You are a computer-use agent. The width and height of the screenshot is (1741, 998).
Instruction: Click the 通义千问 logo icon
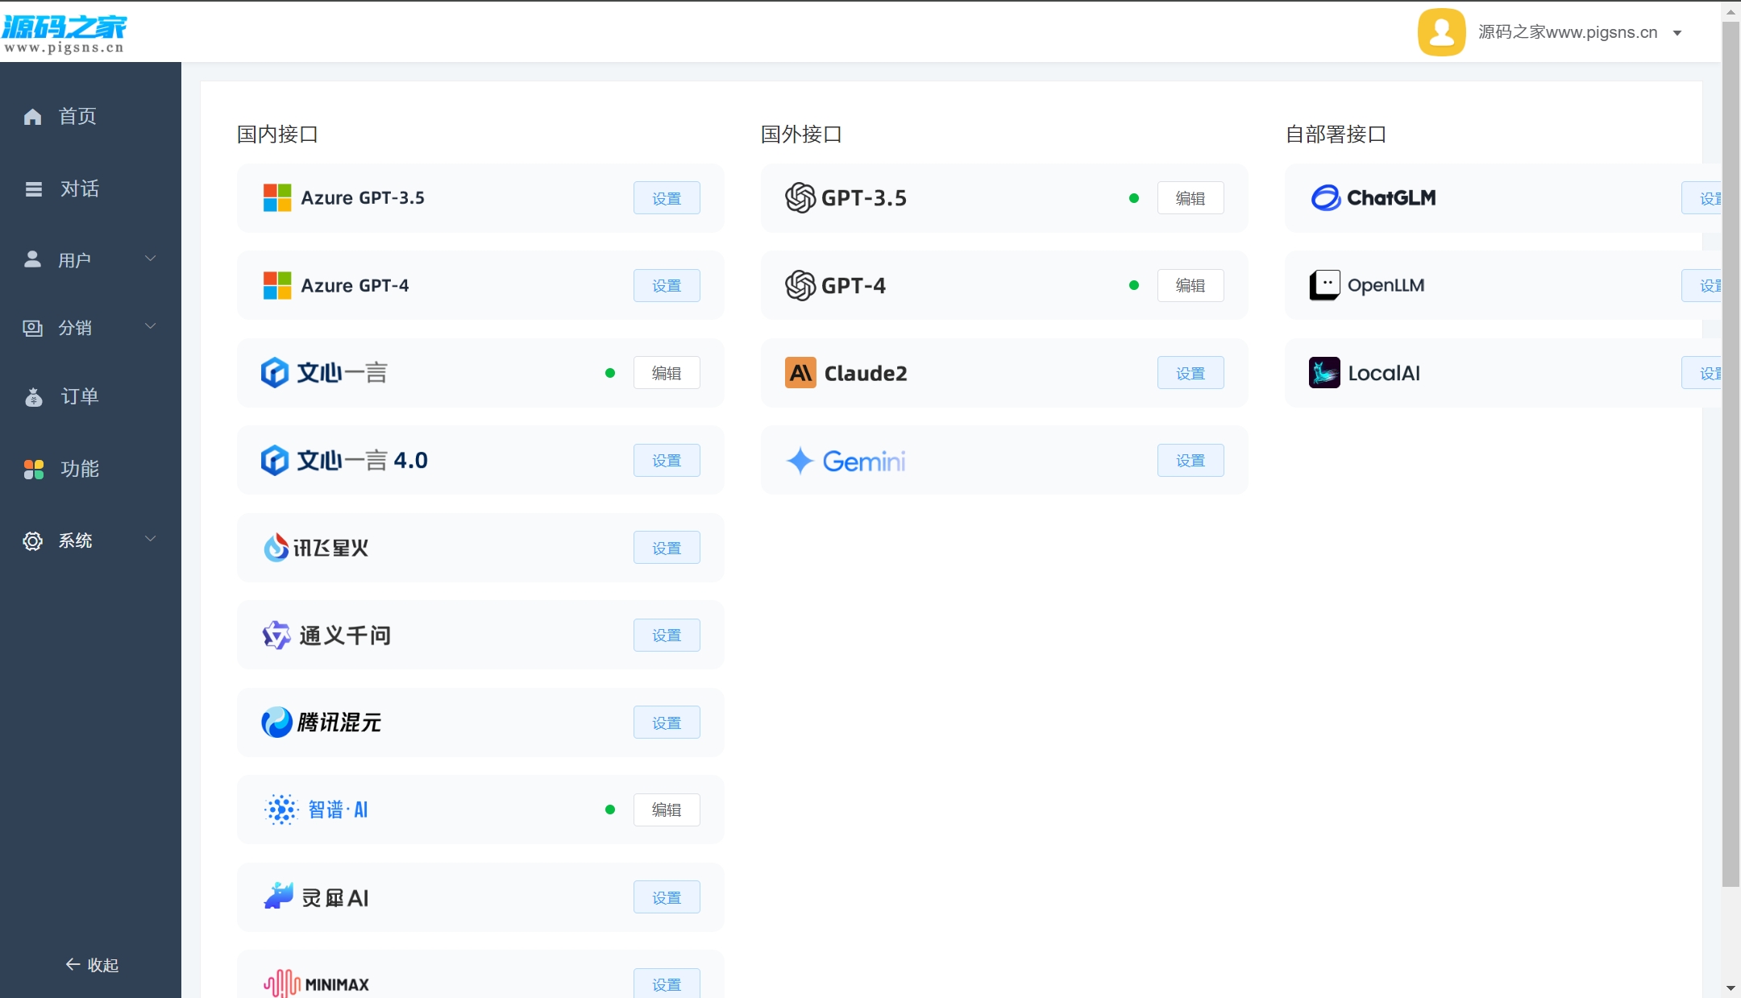coord(276,636)
